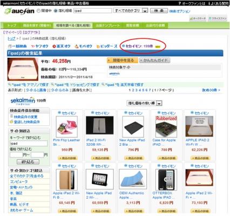Open the Pink Flip Leather product thumbnail
The image size is (230, 216).
pos(67,127)
